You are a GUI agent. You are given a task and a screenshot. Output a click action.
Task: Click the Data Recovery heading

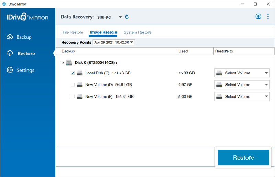coord(77,17)
